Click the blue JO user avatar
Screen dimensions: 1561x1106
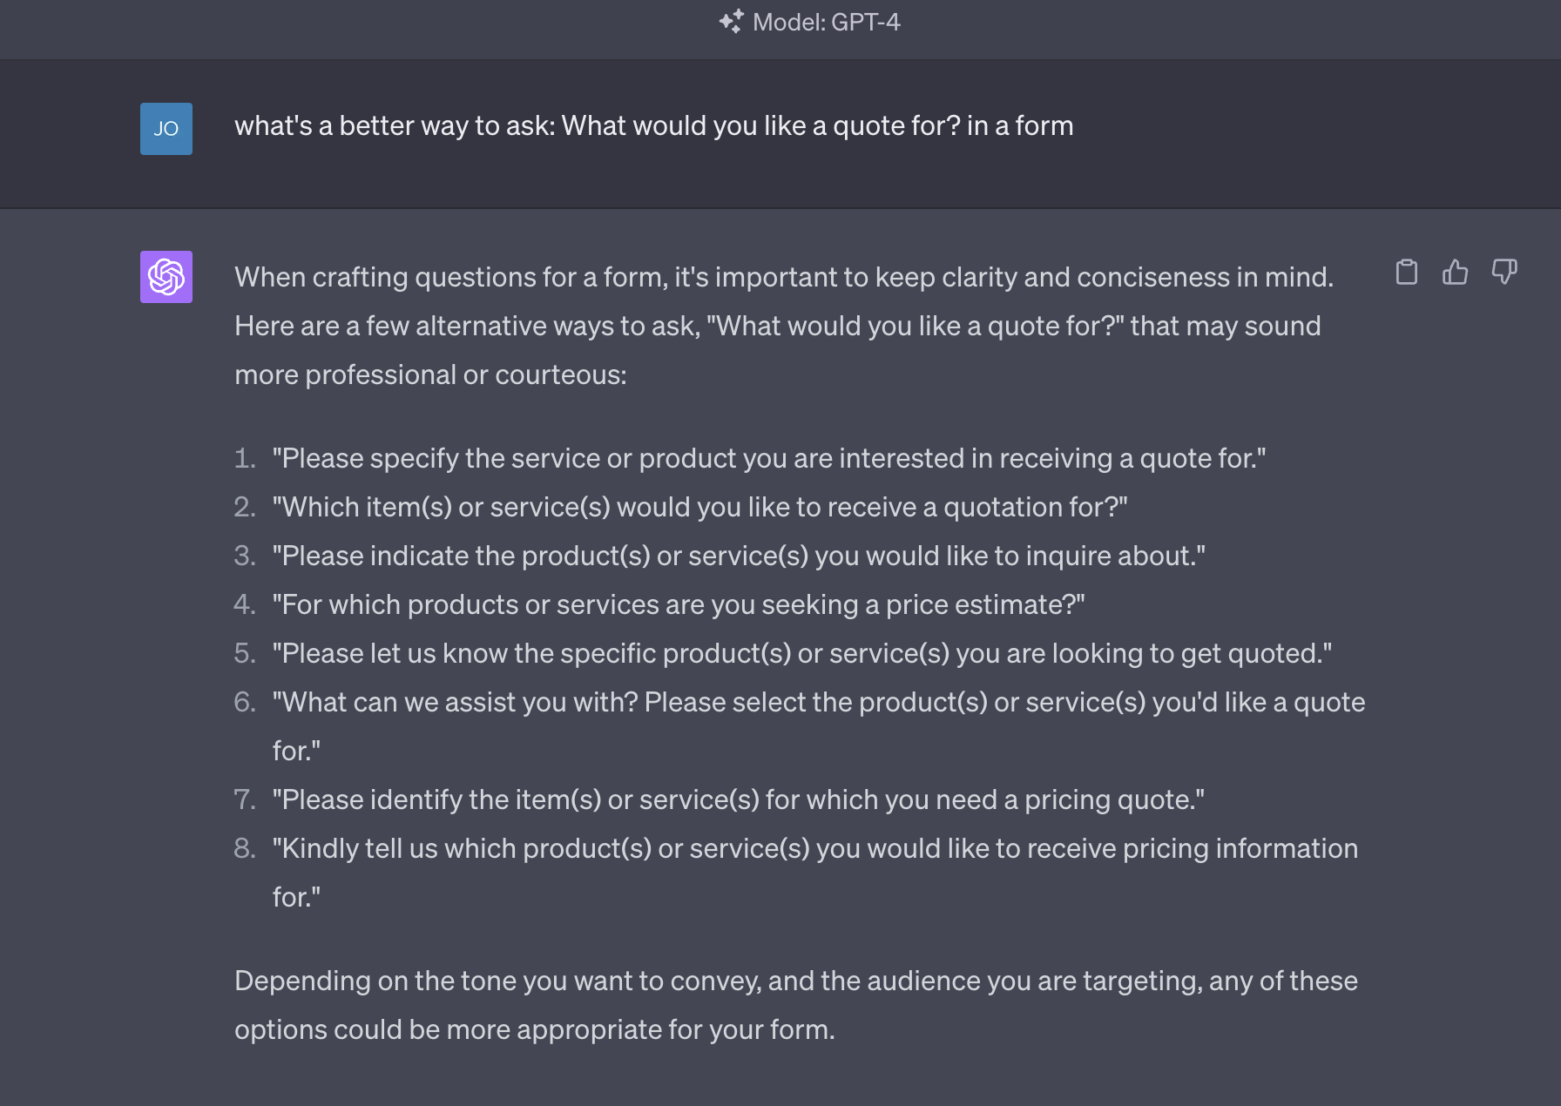166,129
